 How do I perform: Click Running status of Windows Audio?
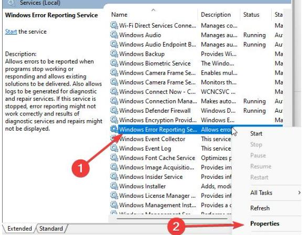[254, 35]
